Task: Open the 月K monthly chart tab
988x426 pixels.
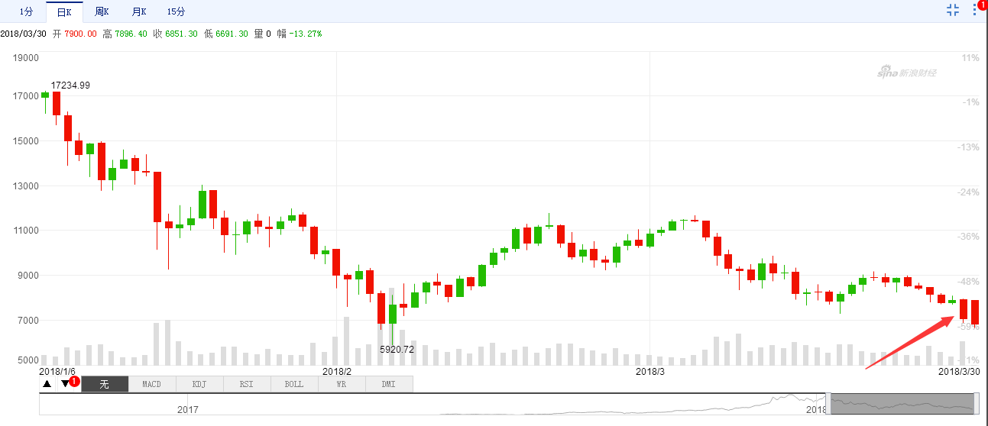Action: click(x=138, y=11)
